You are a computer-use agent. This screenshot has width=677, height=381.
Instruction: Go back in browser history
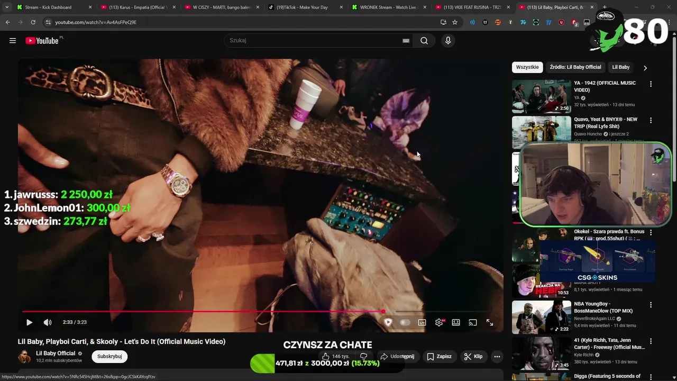8,22
